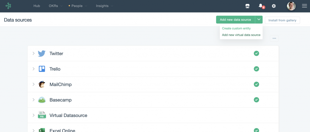
Task: Expand the Excel Online row chevron
Action: (34, 130)
